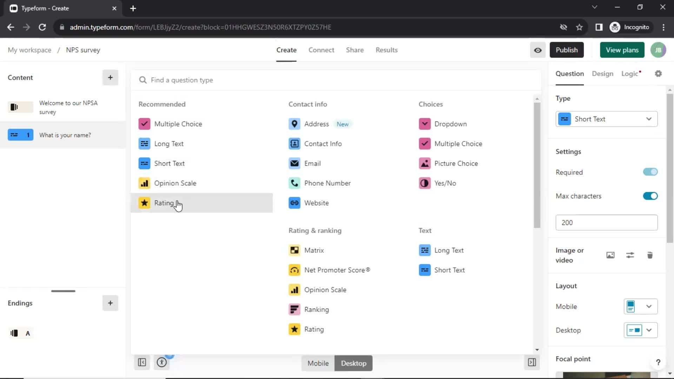Collapse the left sidebar panel
Image resolution: width=674 pixels, height=379 pixels.
(142, 362)
